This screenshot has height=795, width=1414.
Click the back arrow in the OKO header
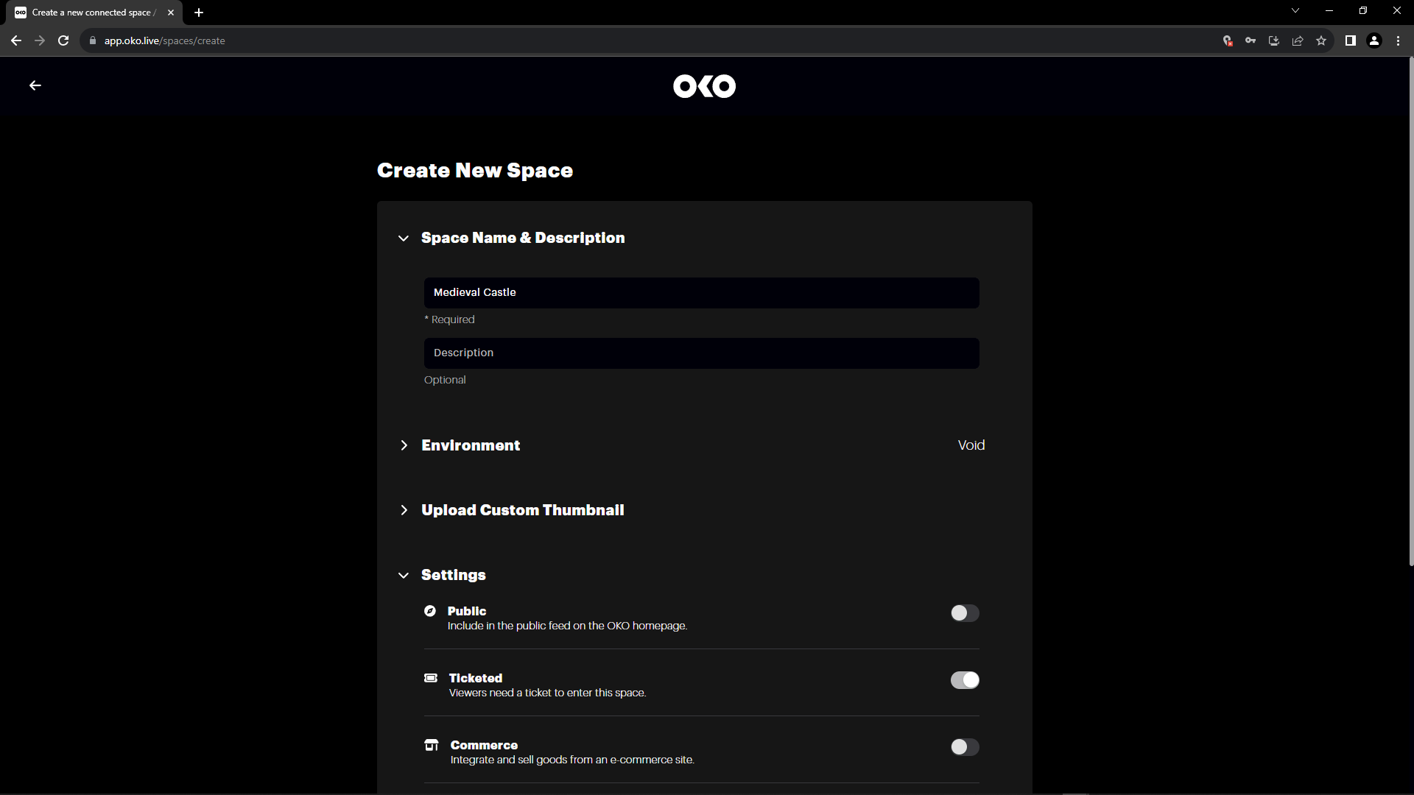pos(35,85)
